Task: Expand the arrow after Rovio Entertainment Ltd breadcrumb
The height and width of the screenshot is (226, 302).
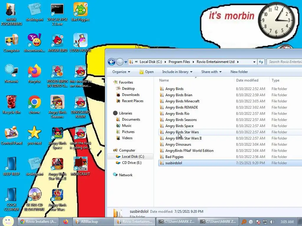Action: (x=238, y=62)
